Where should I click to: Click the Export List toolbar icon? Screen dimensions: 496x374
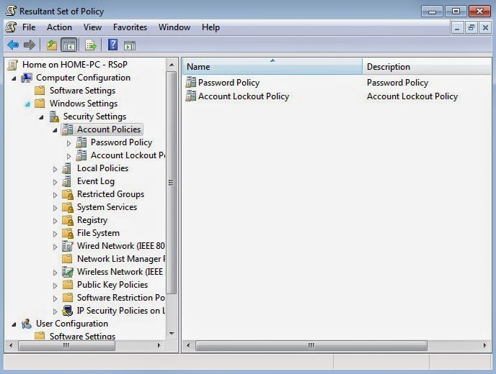point(91,45)
